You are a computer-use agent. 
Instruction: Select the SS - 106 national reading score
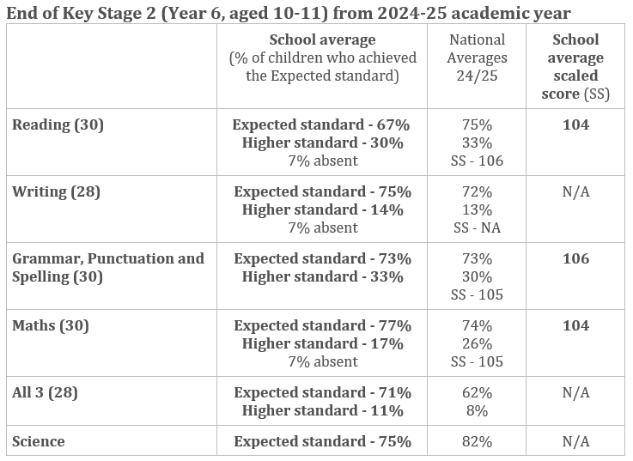478,161
